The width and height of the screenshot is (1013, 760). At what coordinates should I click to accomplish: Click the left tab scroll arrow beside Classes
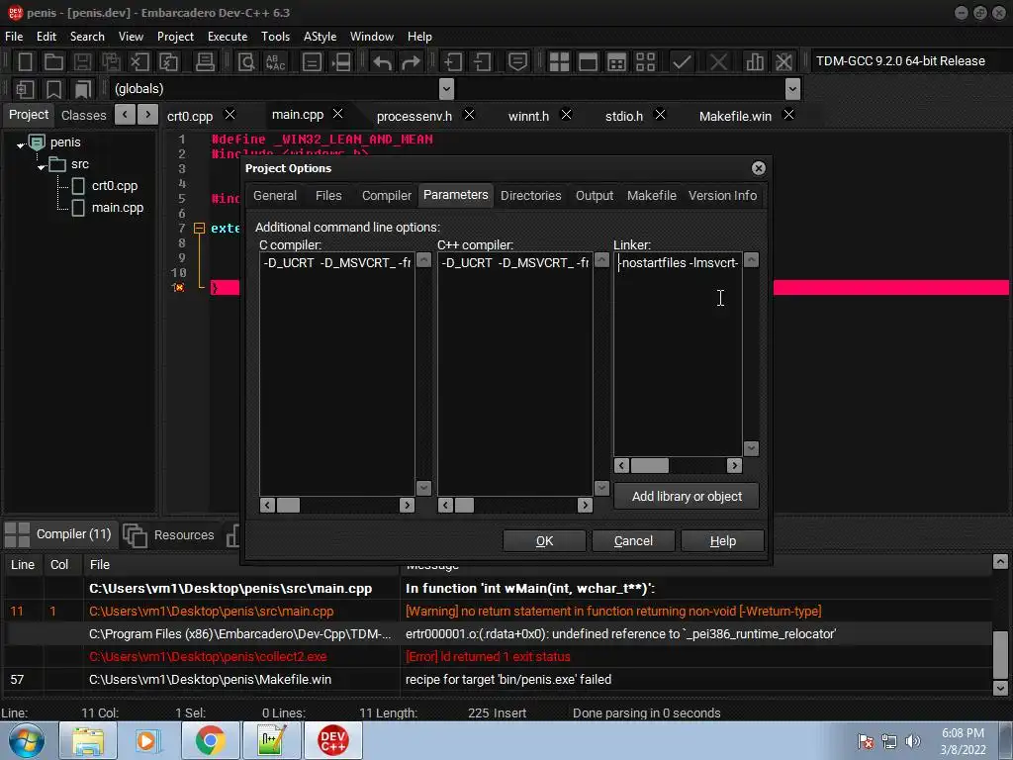[125, 115]
